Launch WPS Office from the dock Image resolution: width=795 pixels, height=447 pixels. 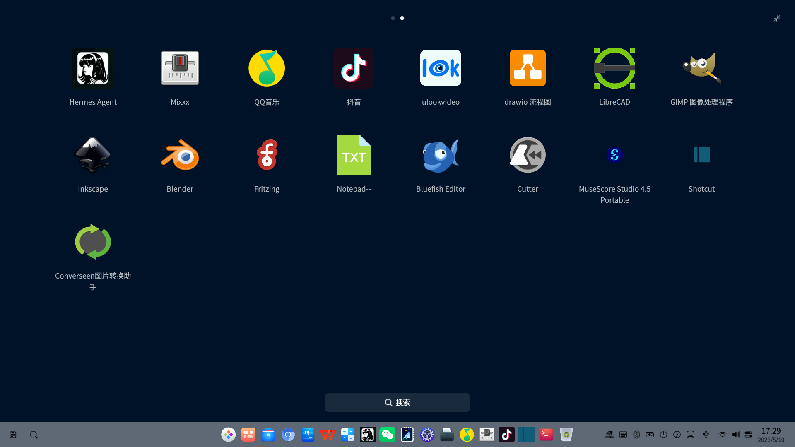(x=328, y=435)
